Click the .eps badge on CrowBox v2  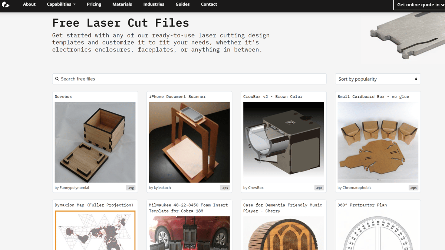coord(319,188)
